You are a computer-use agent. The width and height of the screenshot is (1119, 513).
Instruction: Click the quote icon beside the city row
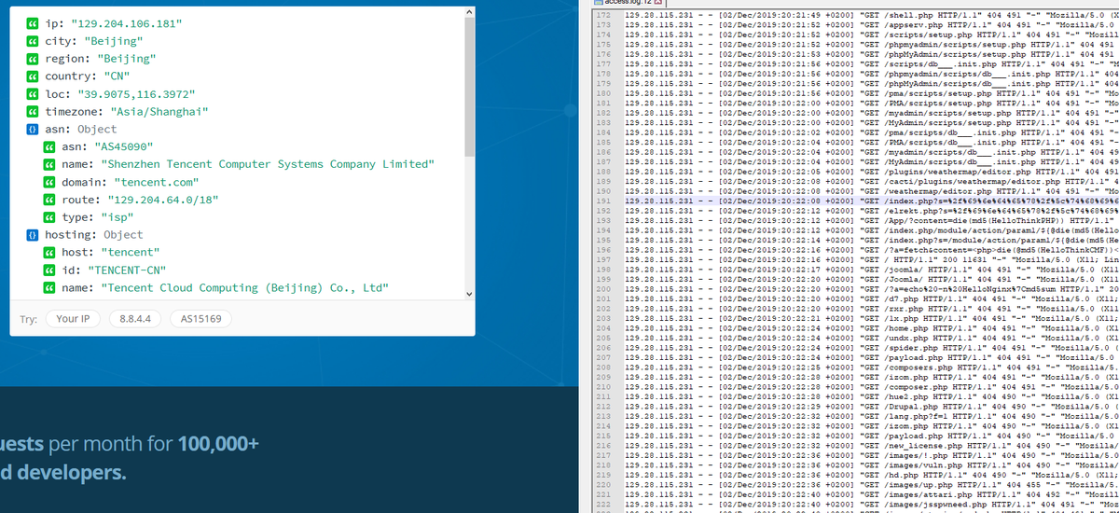tap(34, 42)
